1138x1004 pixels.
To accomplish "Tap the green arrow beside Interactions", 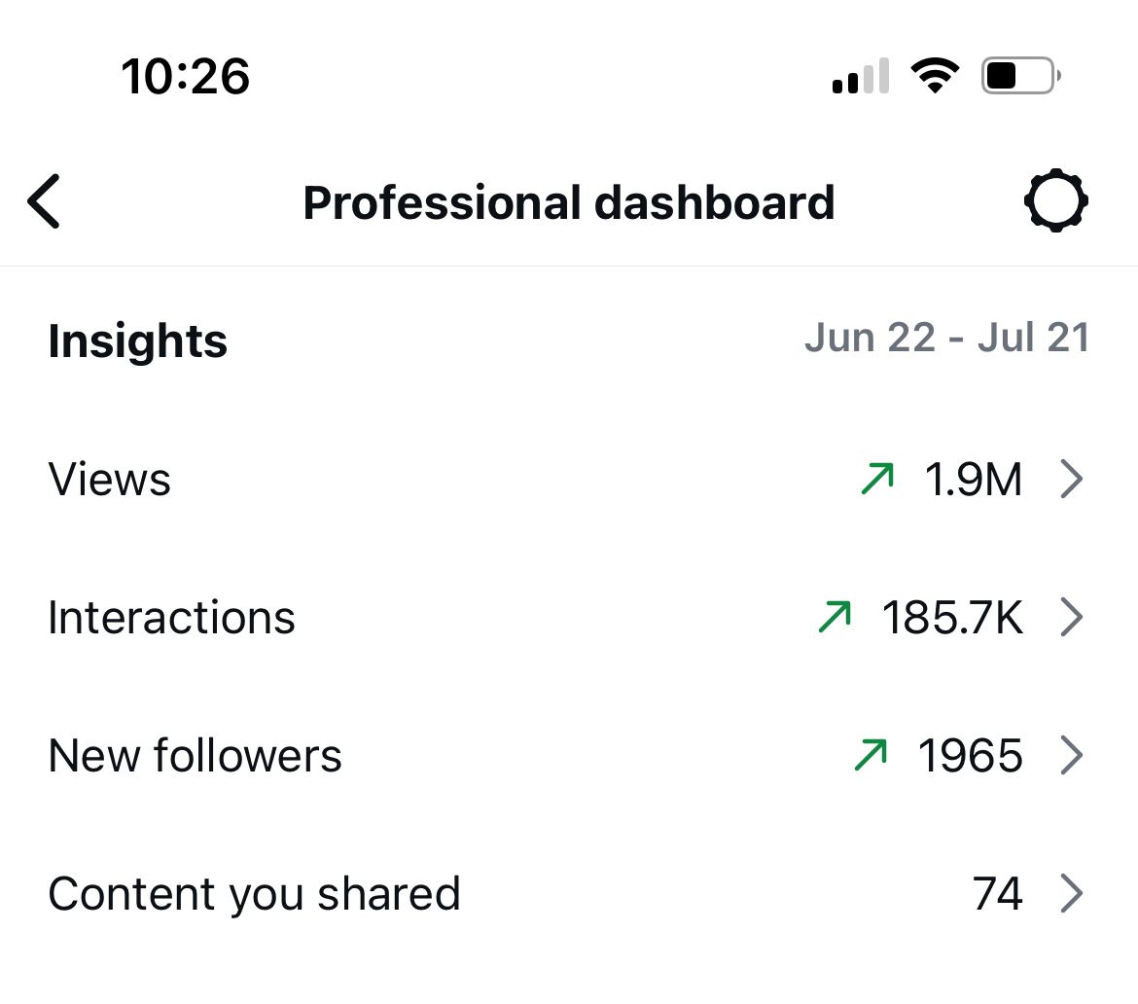I will tap(836, 617).
